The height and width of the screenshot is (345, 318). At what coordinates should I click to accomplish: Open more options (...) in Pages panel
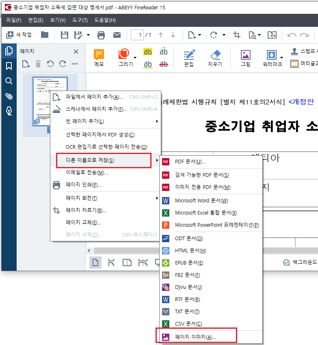click(75, 64)
